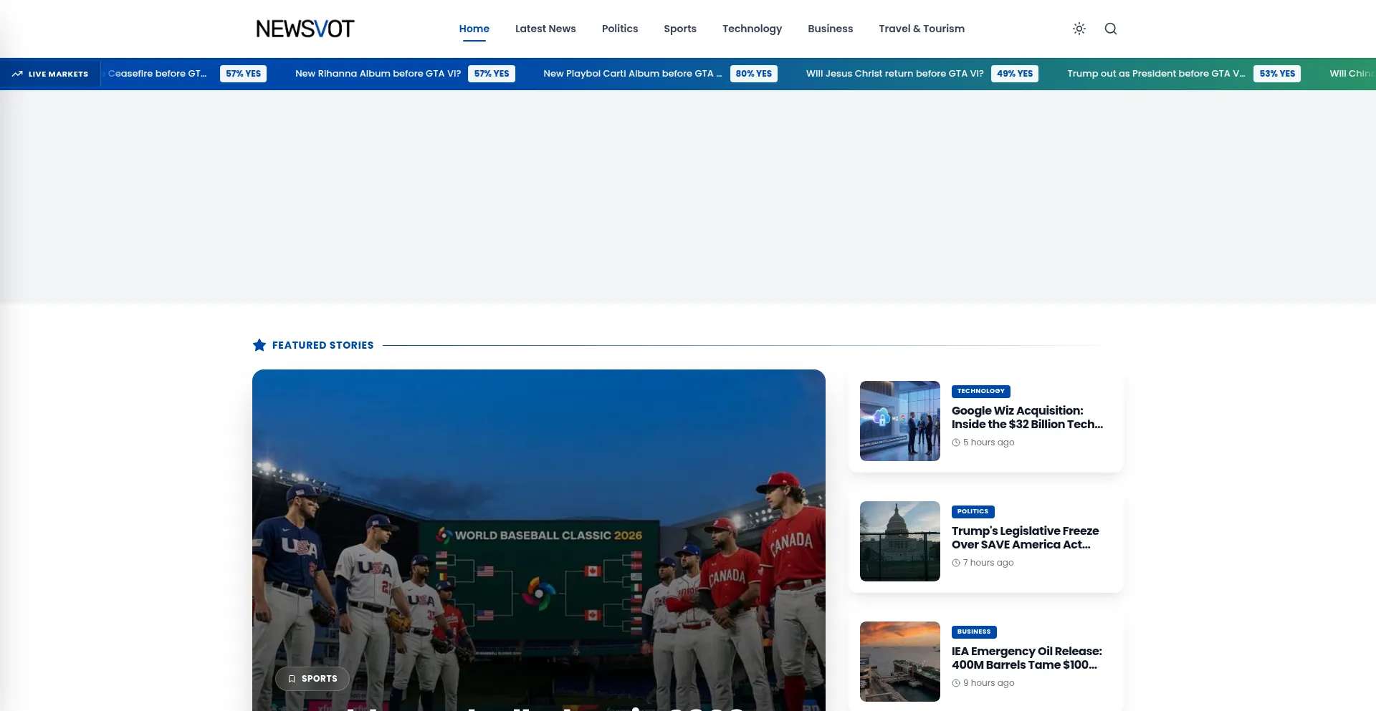1376x711 pixels.
Task: Open the Politics section
Action: point(620,29)
